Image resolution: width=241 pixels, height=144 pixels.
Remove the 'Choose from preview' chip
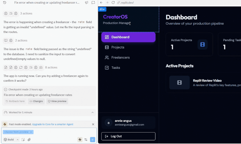pos(31,132)
